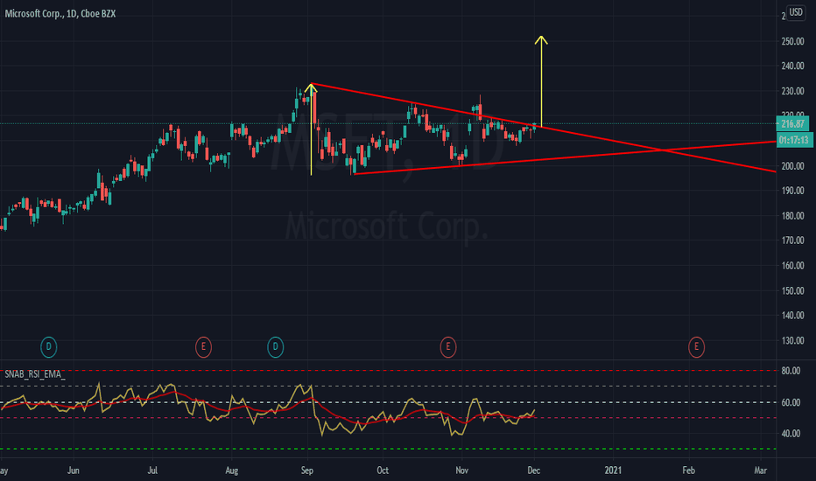
Task: Click the Jun label on time axis
Action: [74, 471]
